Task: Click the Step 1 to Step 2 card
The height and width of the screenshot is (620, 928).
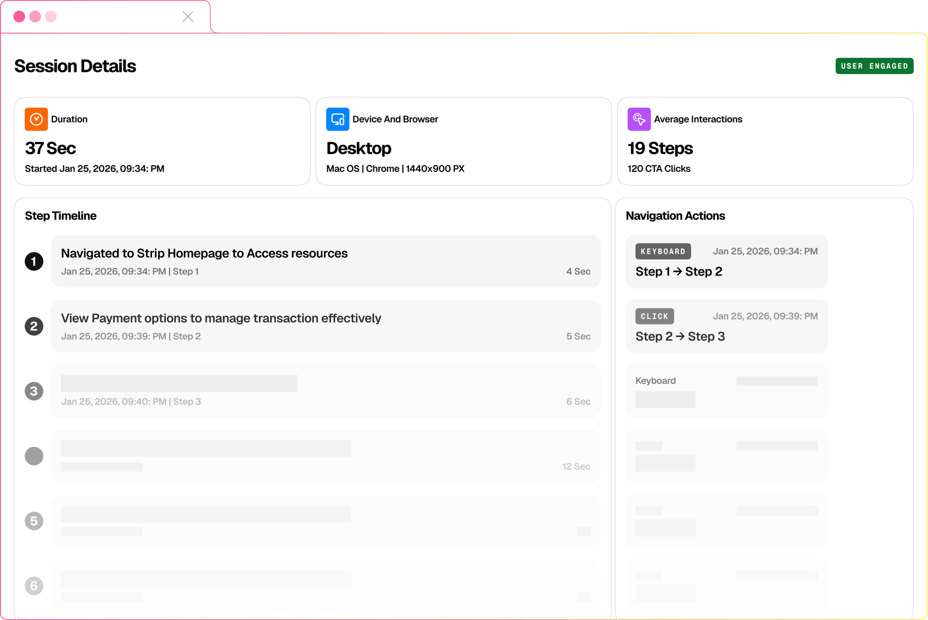Action: 726,261
